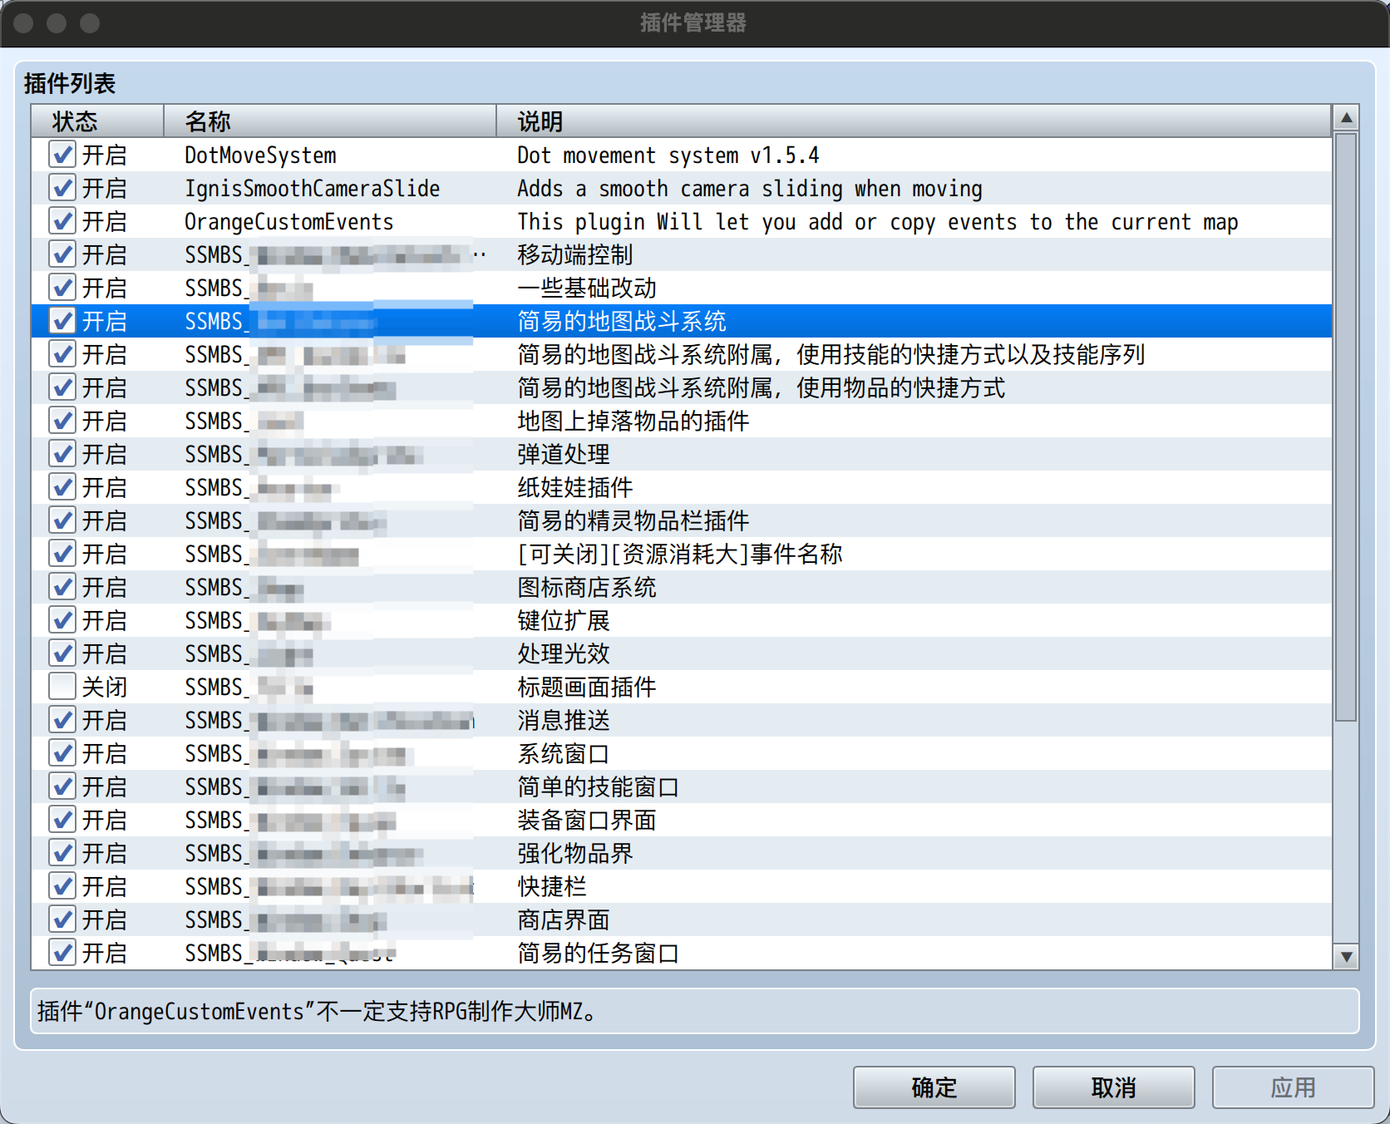The image size is (1390, 1124).
Task: Toggle checkbox for 快捷栏 plugin row
Action: 62,886
